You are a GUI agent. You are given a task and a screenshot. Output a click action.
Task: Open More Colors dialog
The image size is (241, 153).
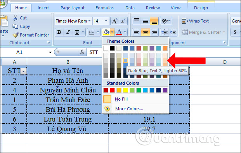pyautogui.click(x=135, y=109)
